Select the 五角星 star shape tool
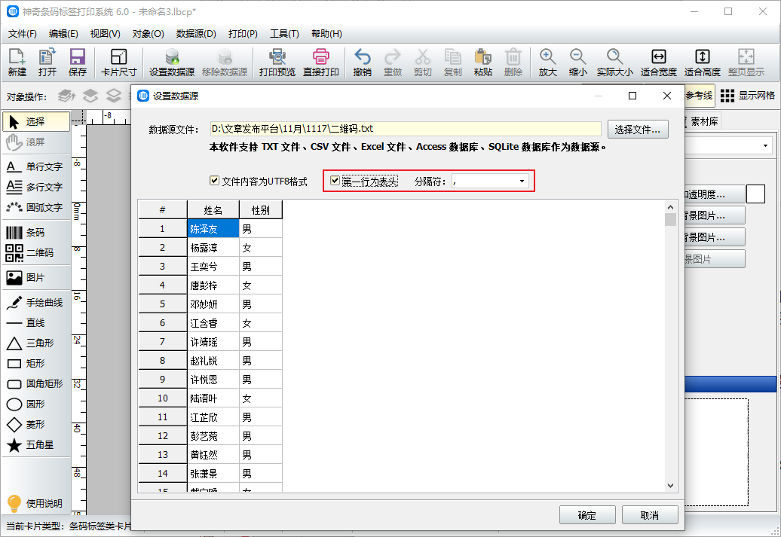This screenshot has height=537, width=781. tap(36, 444)
